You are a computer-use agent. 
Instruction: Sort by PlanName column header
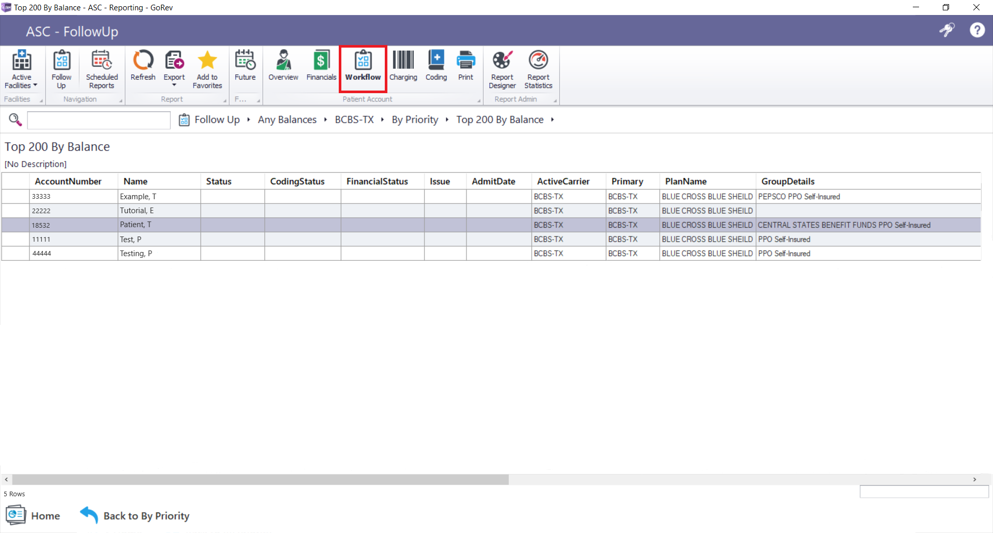pyautogui.click(x=708, y=181)
